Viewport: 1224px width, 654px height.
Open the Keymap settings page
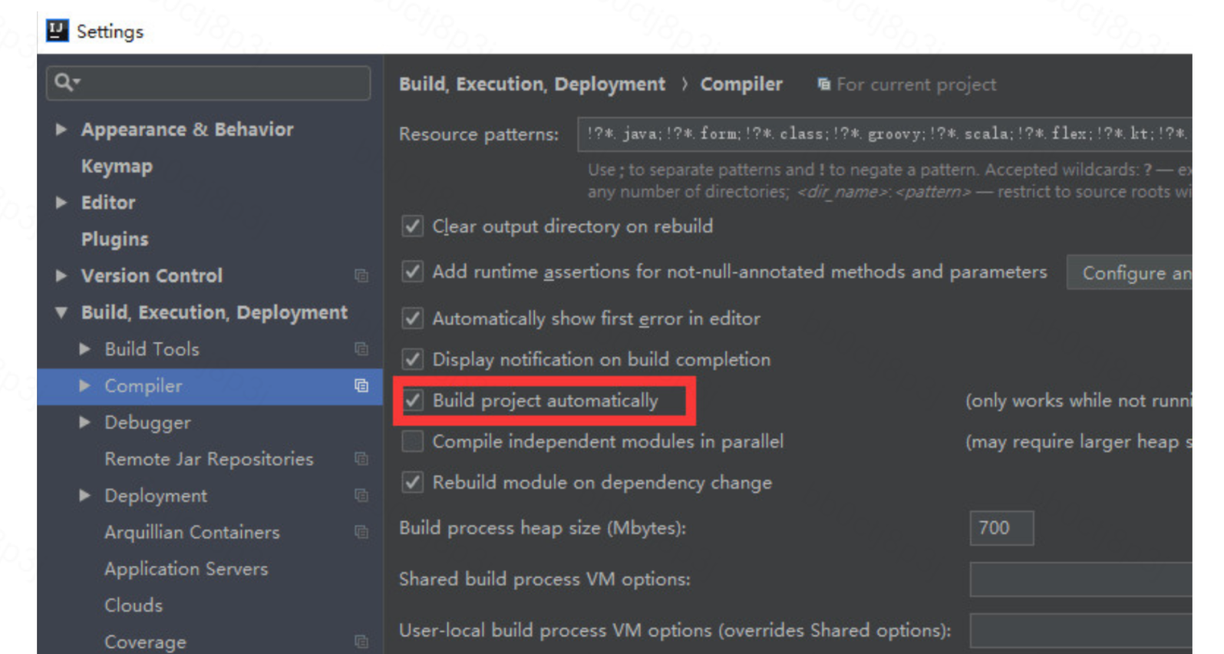pos(117,167)
